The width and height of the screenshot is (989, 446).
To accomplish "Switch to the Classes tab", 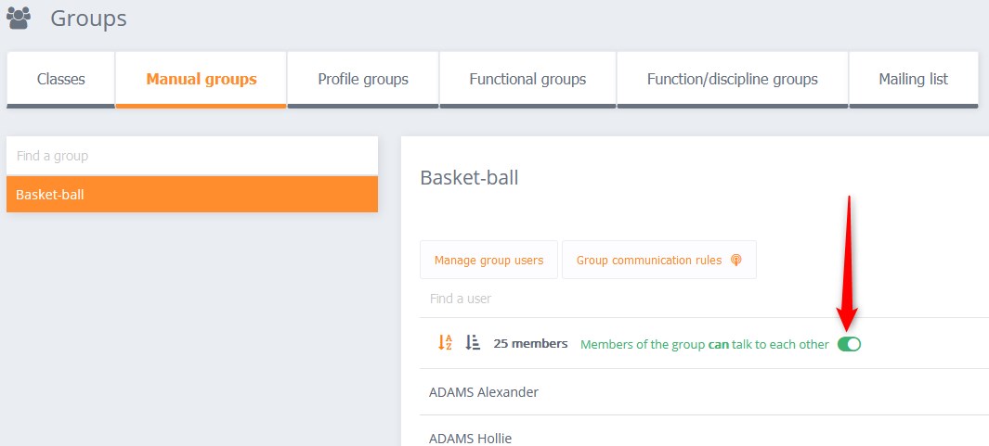I will [x=61, y=79].
